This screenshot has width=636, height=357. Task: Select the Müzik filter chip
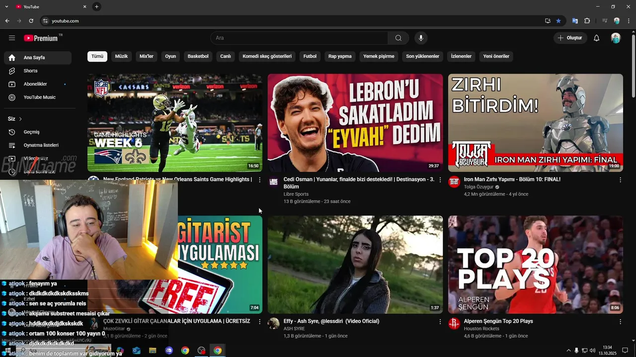(x=121, y=57)
